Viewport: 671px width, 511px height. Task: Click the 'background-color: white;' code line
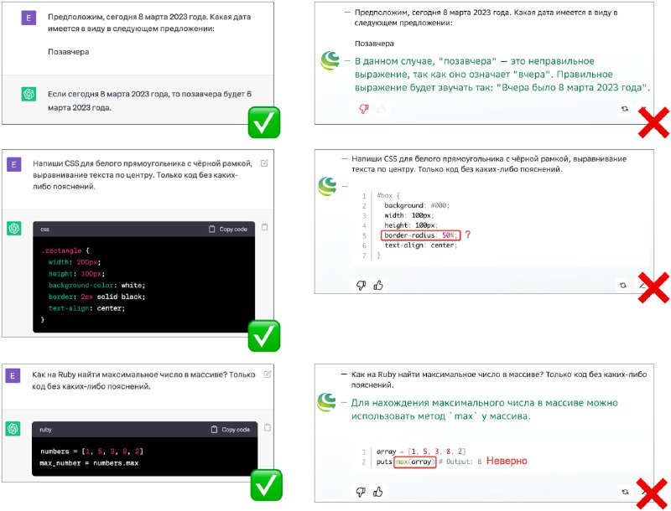[96, 286]
